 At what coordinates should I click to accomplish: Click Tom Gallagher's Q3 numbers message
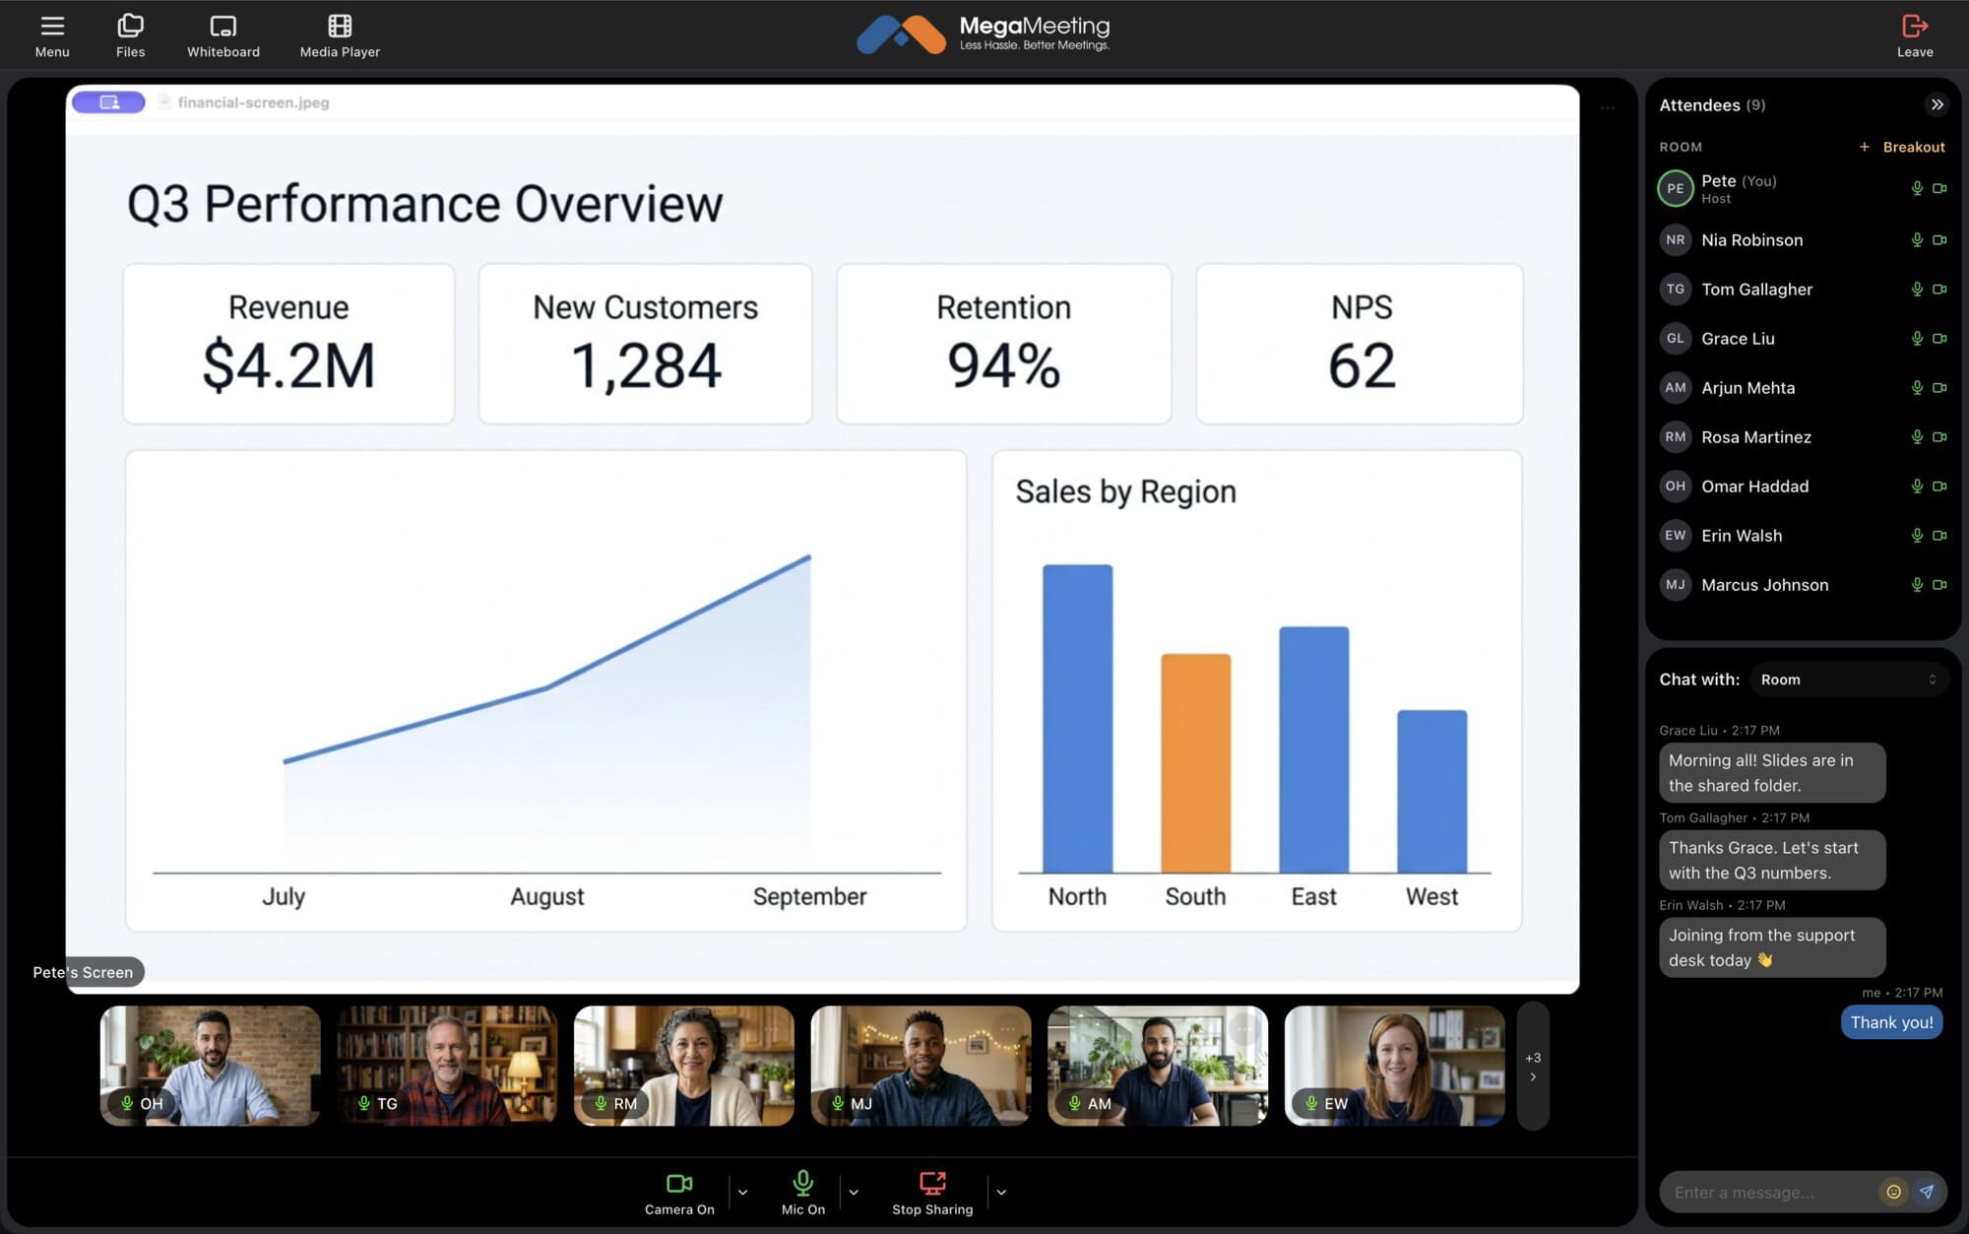pos(1772,860)
